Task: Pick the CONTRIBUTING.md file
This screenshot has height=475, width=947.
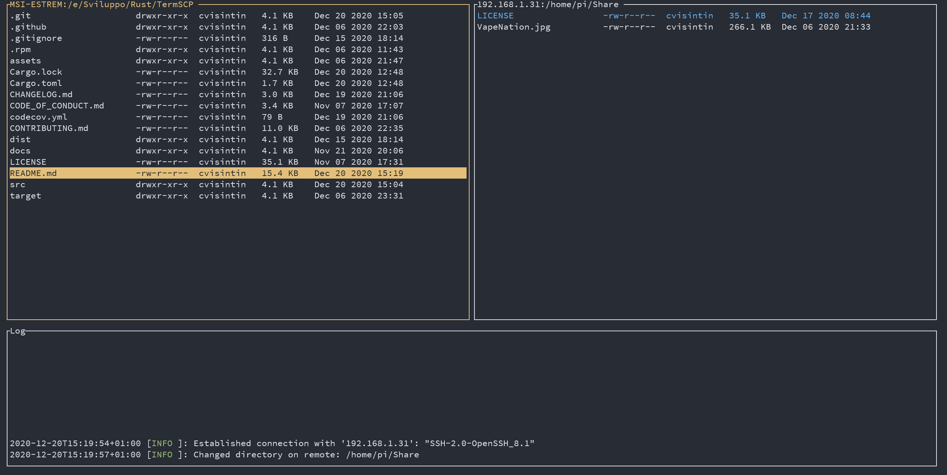Action: click(x=49, y=128)
